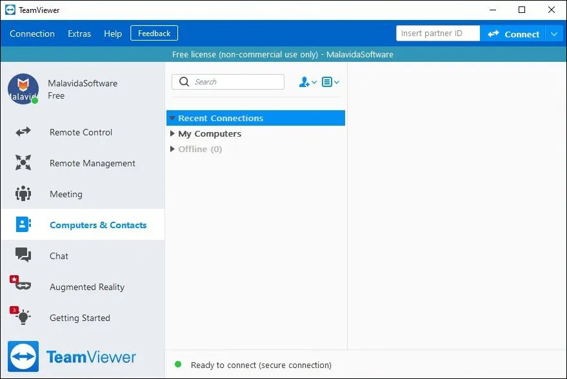Viewport: 567px width, 379px height.
Task: Open Remote Management via its sidebar icon
Action: tap(23, 163)
